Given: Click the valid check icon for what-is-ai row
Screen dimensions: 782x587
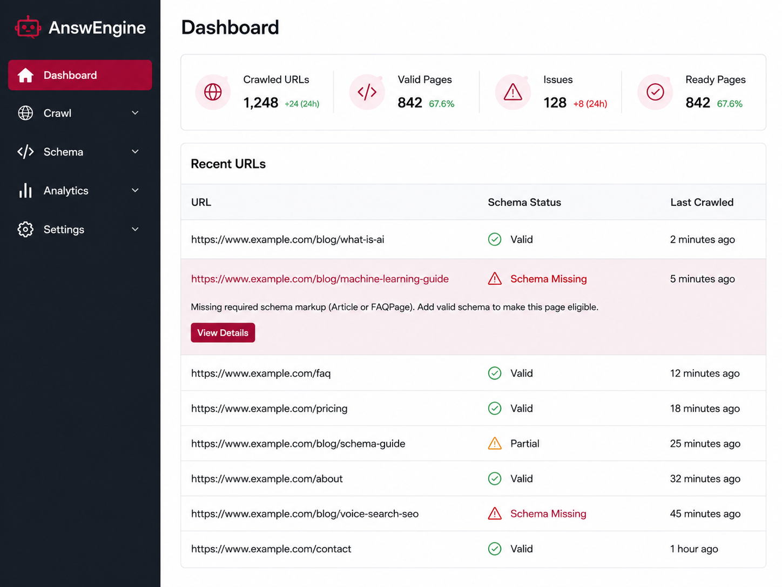Looking at the screenshot, I should 495,239.
